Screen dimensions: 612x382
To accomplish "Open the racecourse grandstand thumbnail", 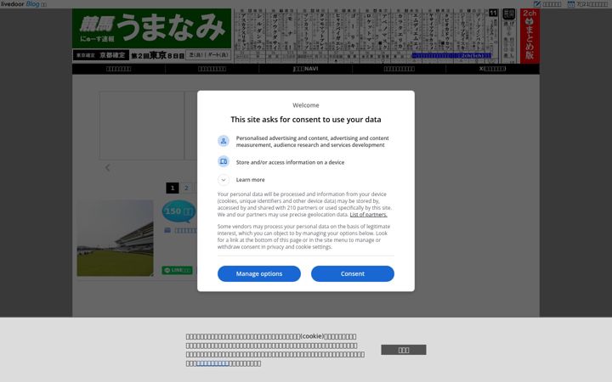I will [x=115, y=239].
